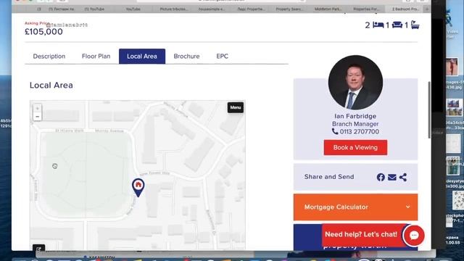
Task: Switch to the (1) YouTube browser tab
Action: coord(94,9)
